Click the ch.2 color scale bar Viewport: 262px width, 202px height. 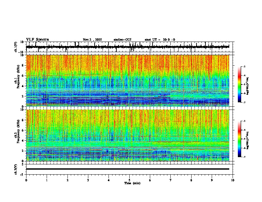(x=240, y=139)
